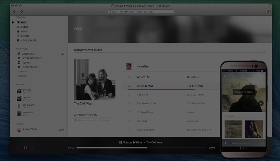Click artist Grouplove
Viewport: 280px width, 161px height.
coord(193,77)
